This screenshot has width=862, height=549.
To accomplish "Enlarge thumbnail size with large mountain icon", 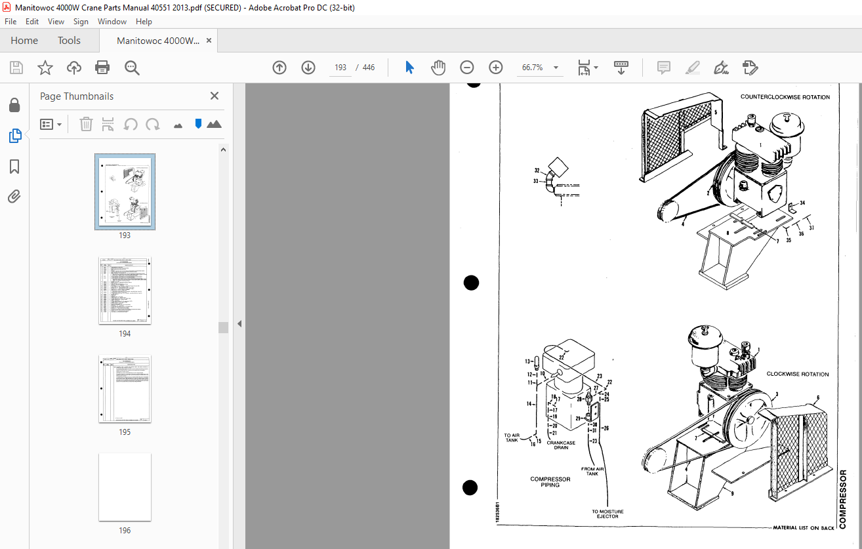I will pos(215,124).
